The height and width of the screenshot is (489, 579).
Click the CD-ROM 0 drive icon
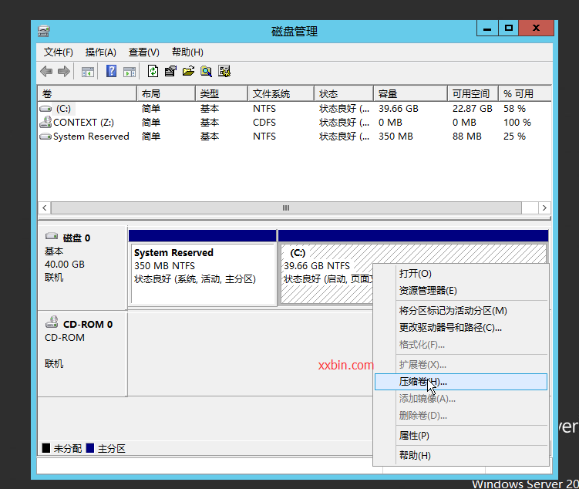tap(52, 322)
